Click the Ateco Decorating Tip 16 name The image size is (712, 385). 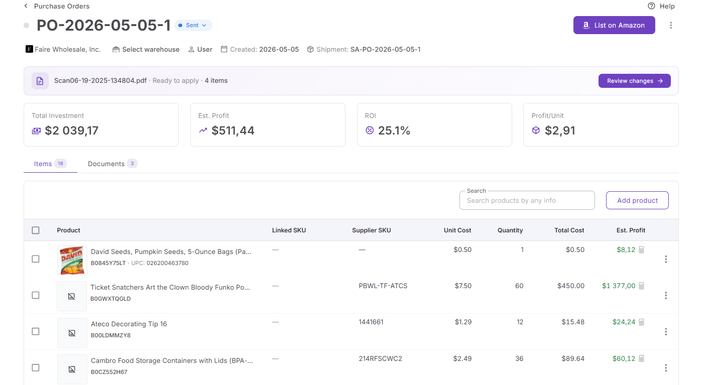129,324
